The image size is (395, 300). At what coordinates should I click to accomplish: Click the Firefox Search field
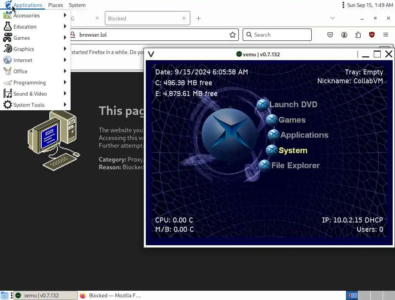coord(277,35)
